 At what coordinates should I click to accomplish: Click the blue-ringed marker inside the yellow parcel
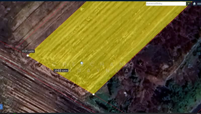[x=82, y=63]
